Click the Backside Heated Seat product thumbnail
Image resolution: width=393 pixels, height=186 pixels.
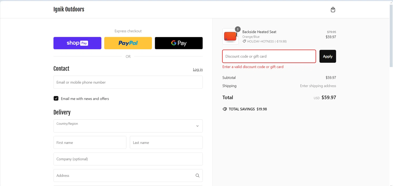click(x=230, y=36)
